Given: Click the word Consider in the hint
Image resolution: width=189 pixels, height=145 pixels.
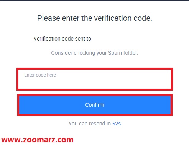Looking at the screenshot, I should [62, 53].
